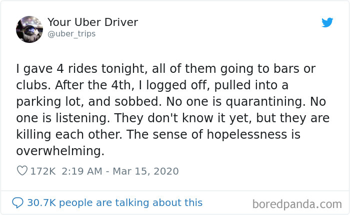
Task: Like the tweet with heart icon
Action: coord(22,171)
